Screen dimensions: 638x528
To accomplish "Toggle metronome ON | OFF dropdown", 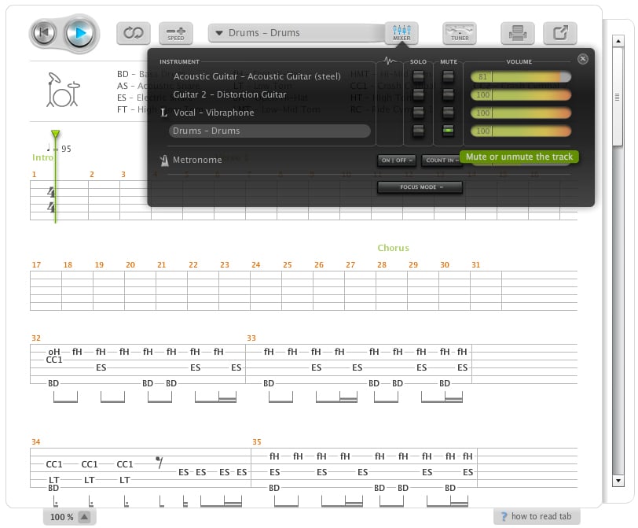I will pyautogui.click(x=397, y=161).
